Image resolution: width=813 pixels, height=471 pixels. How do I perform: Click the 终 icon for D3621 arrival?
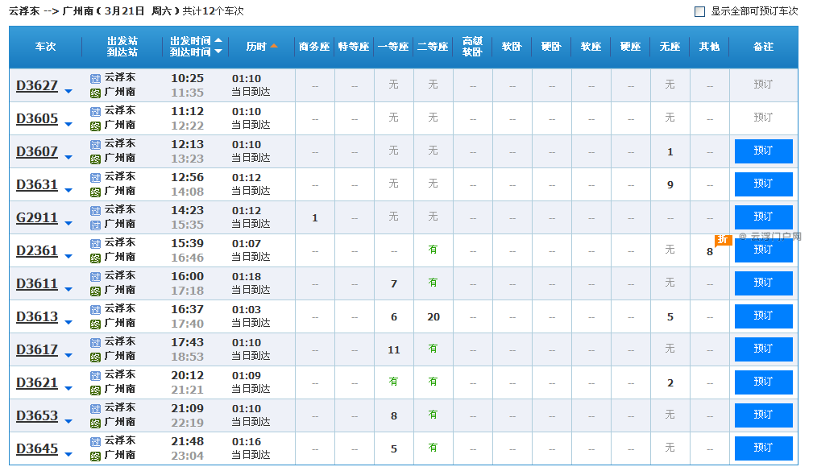[95, 390]
